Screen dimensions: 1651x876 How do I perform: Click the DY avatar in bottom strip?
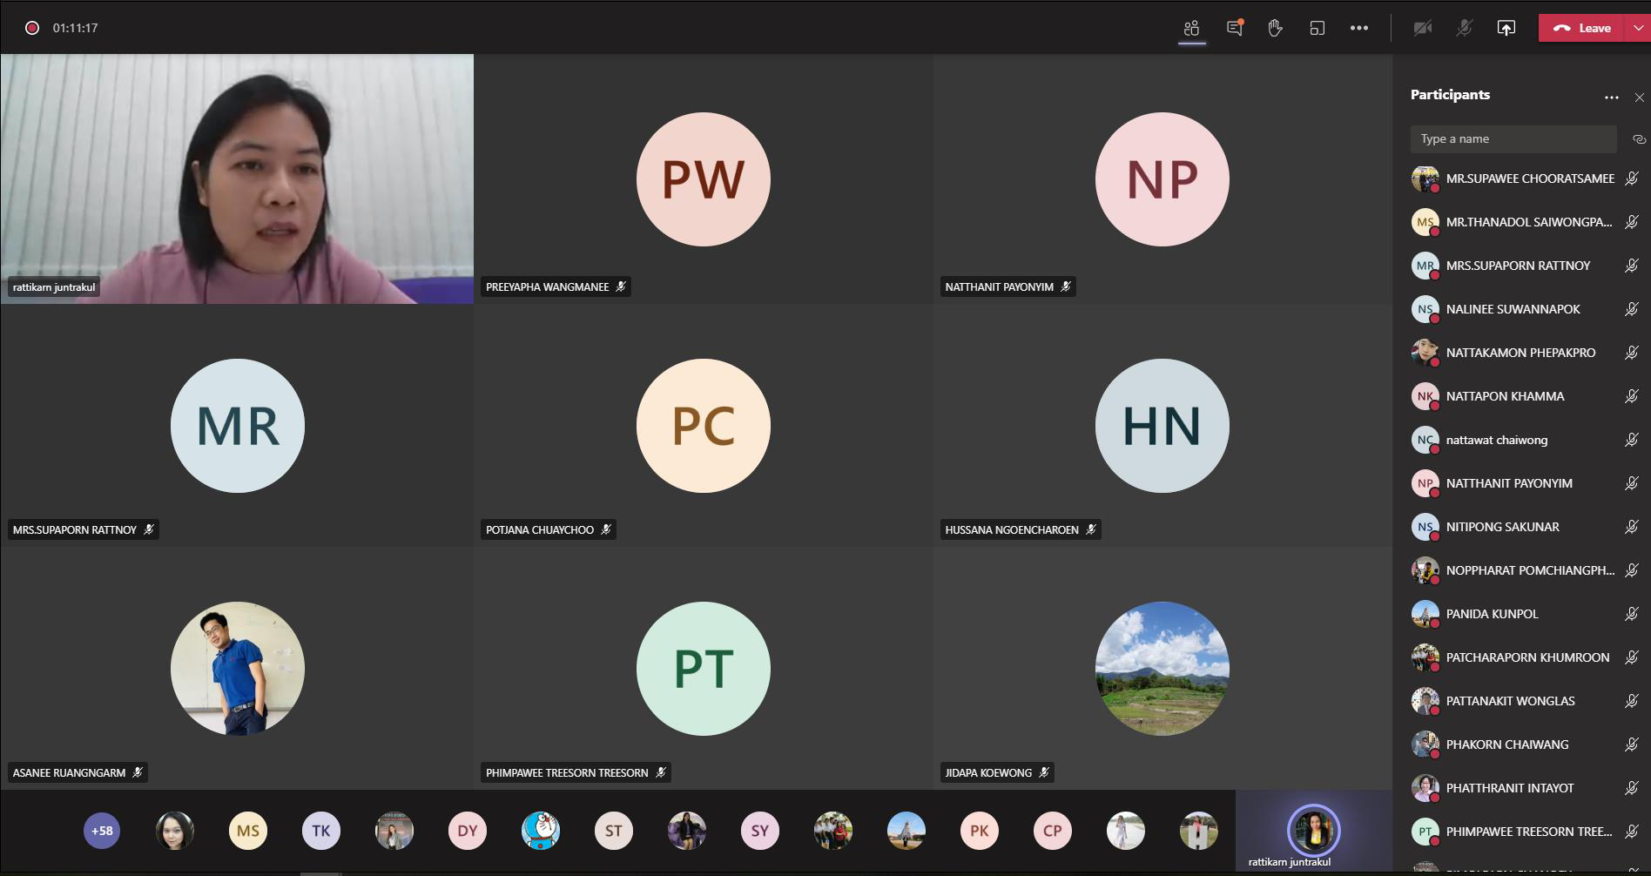pos(468,831)
